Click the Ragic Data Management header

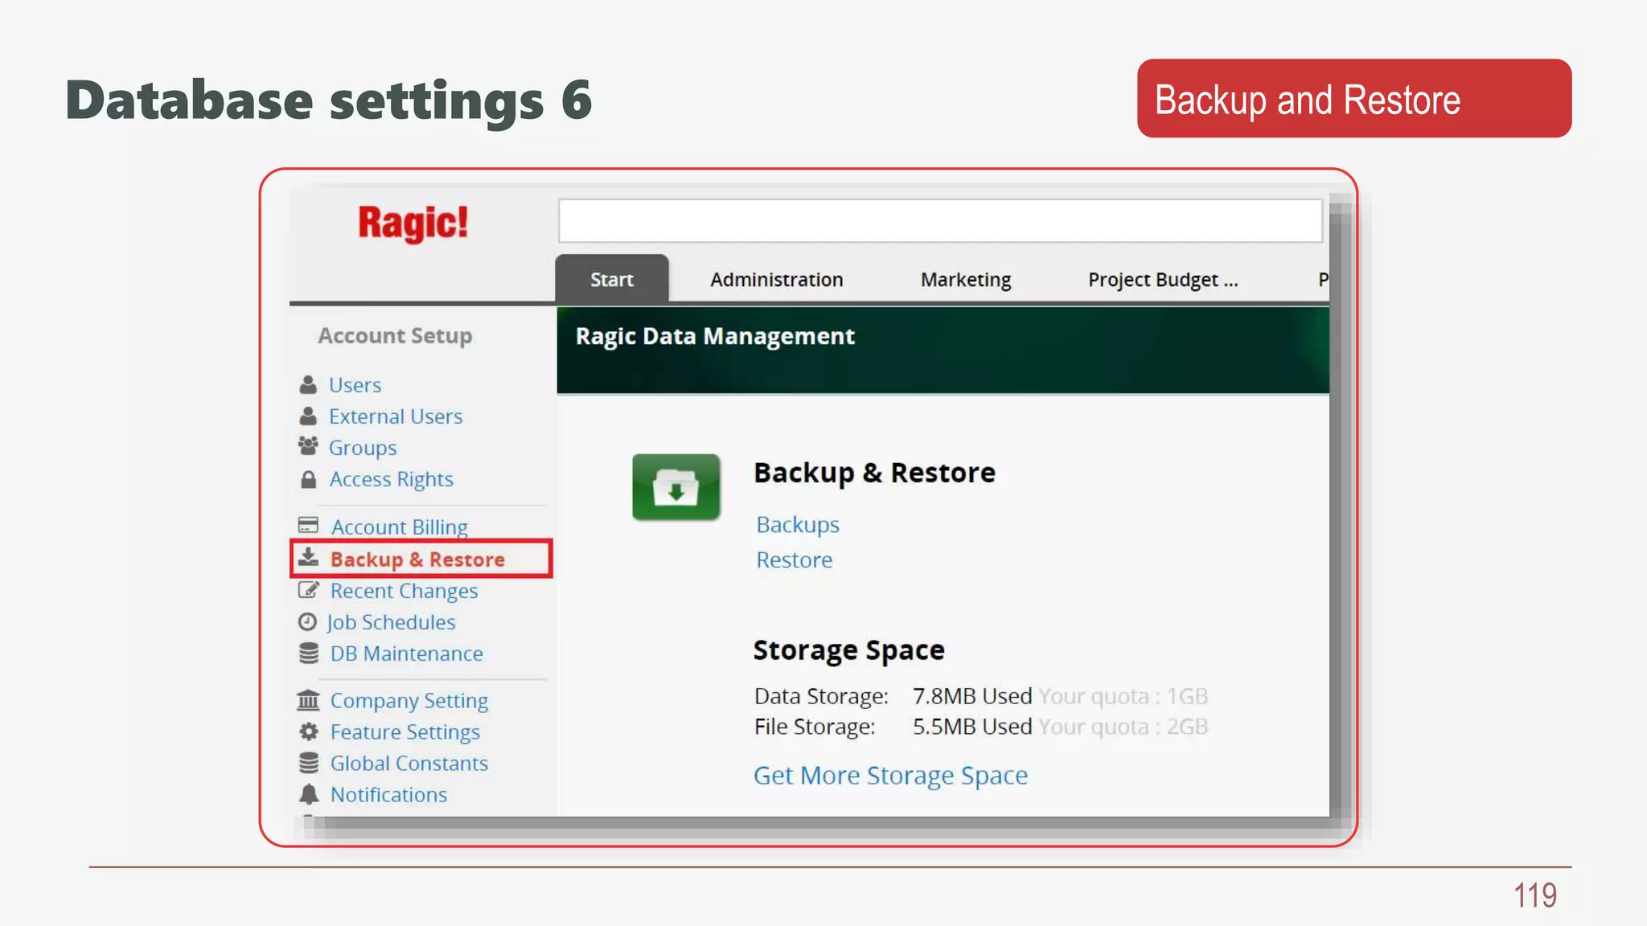point(715,336)
